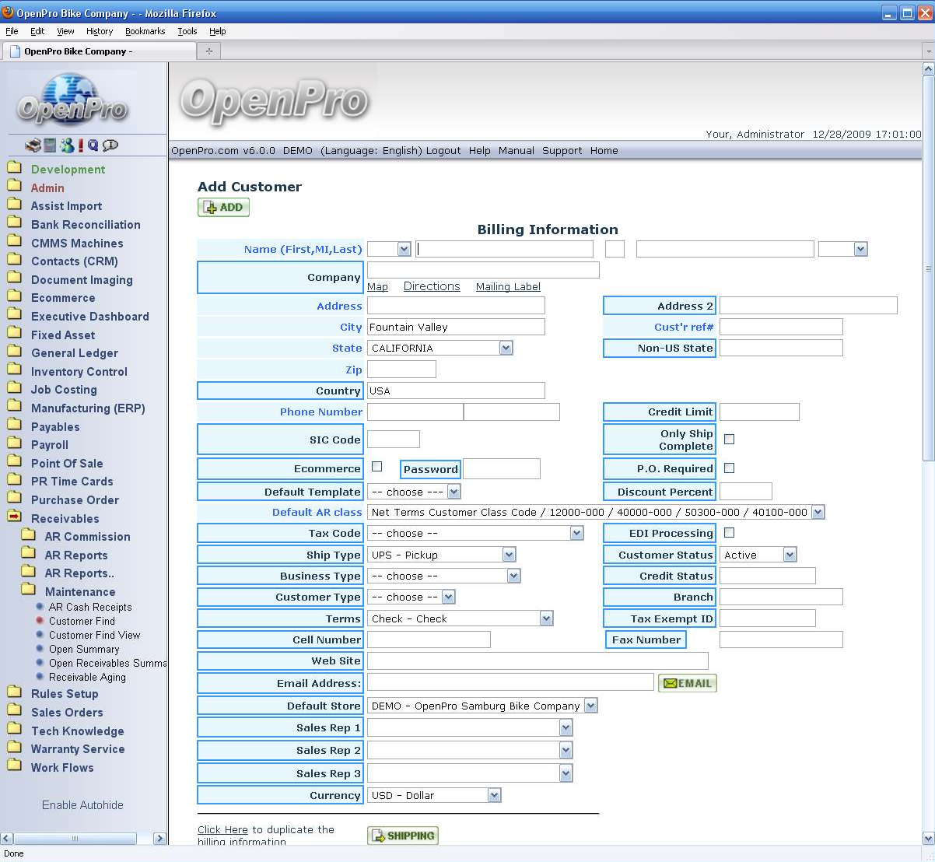This screenshot has height=862, width=935.
Task: Open the calculator icon in sidebar
Action: (x=50, y=145)
